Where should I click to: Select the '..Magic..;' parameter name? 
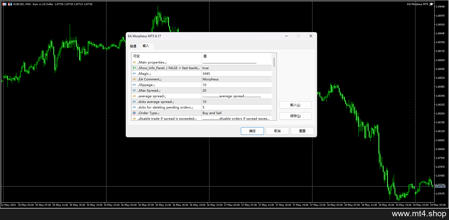pos(144,74)
